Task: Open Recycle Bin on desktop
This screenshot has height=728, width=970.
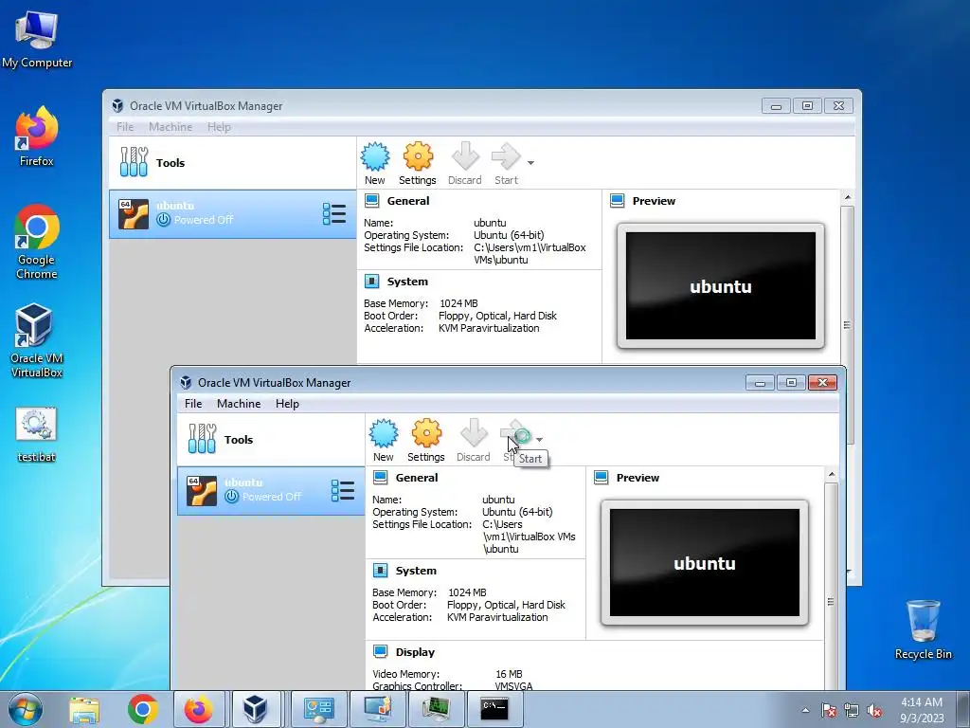Action: 923,629
